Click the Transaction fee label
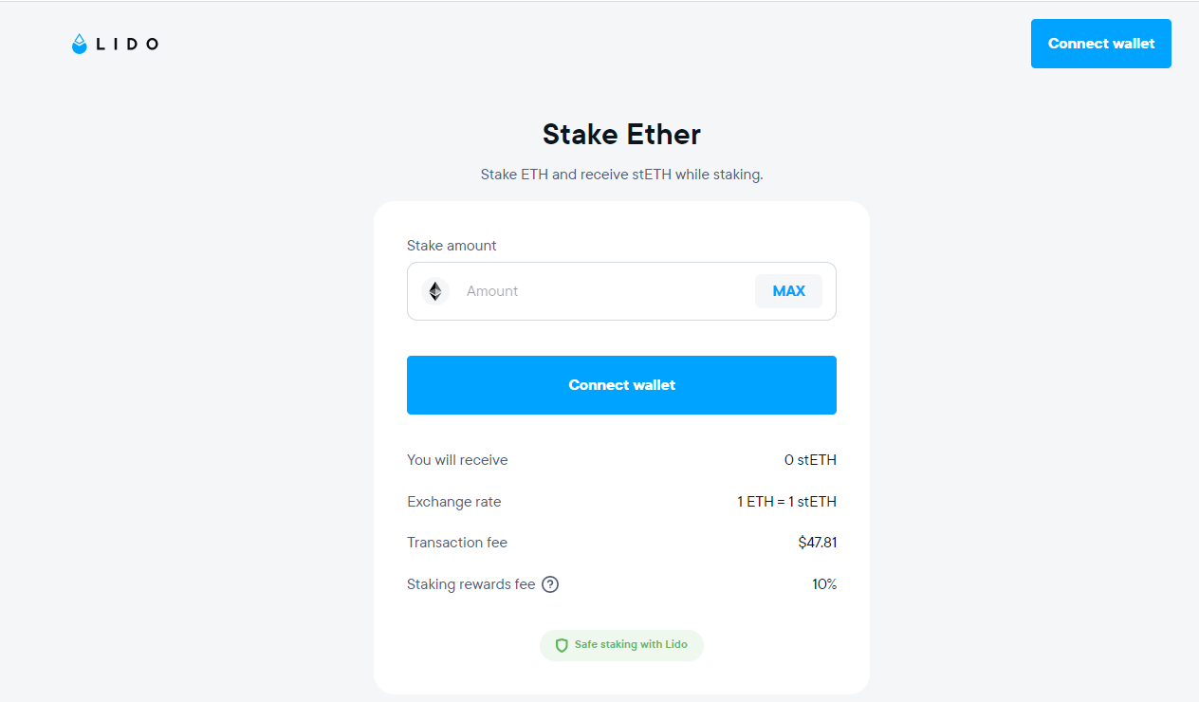Image resolution: width=1199 pixels, height=702 pixels. (x=457, y=543)
